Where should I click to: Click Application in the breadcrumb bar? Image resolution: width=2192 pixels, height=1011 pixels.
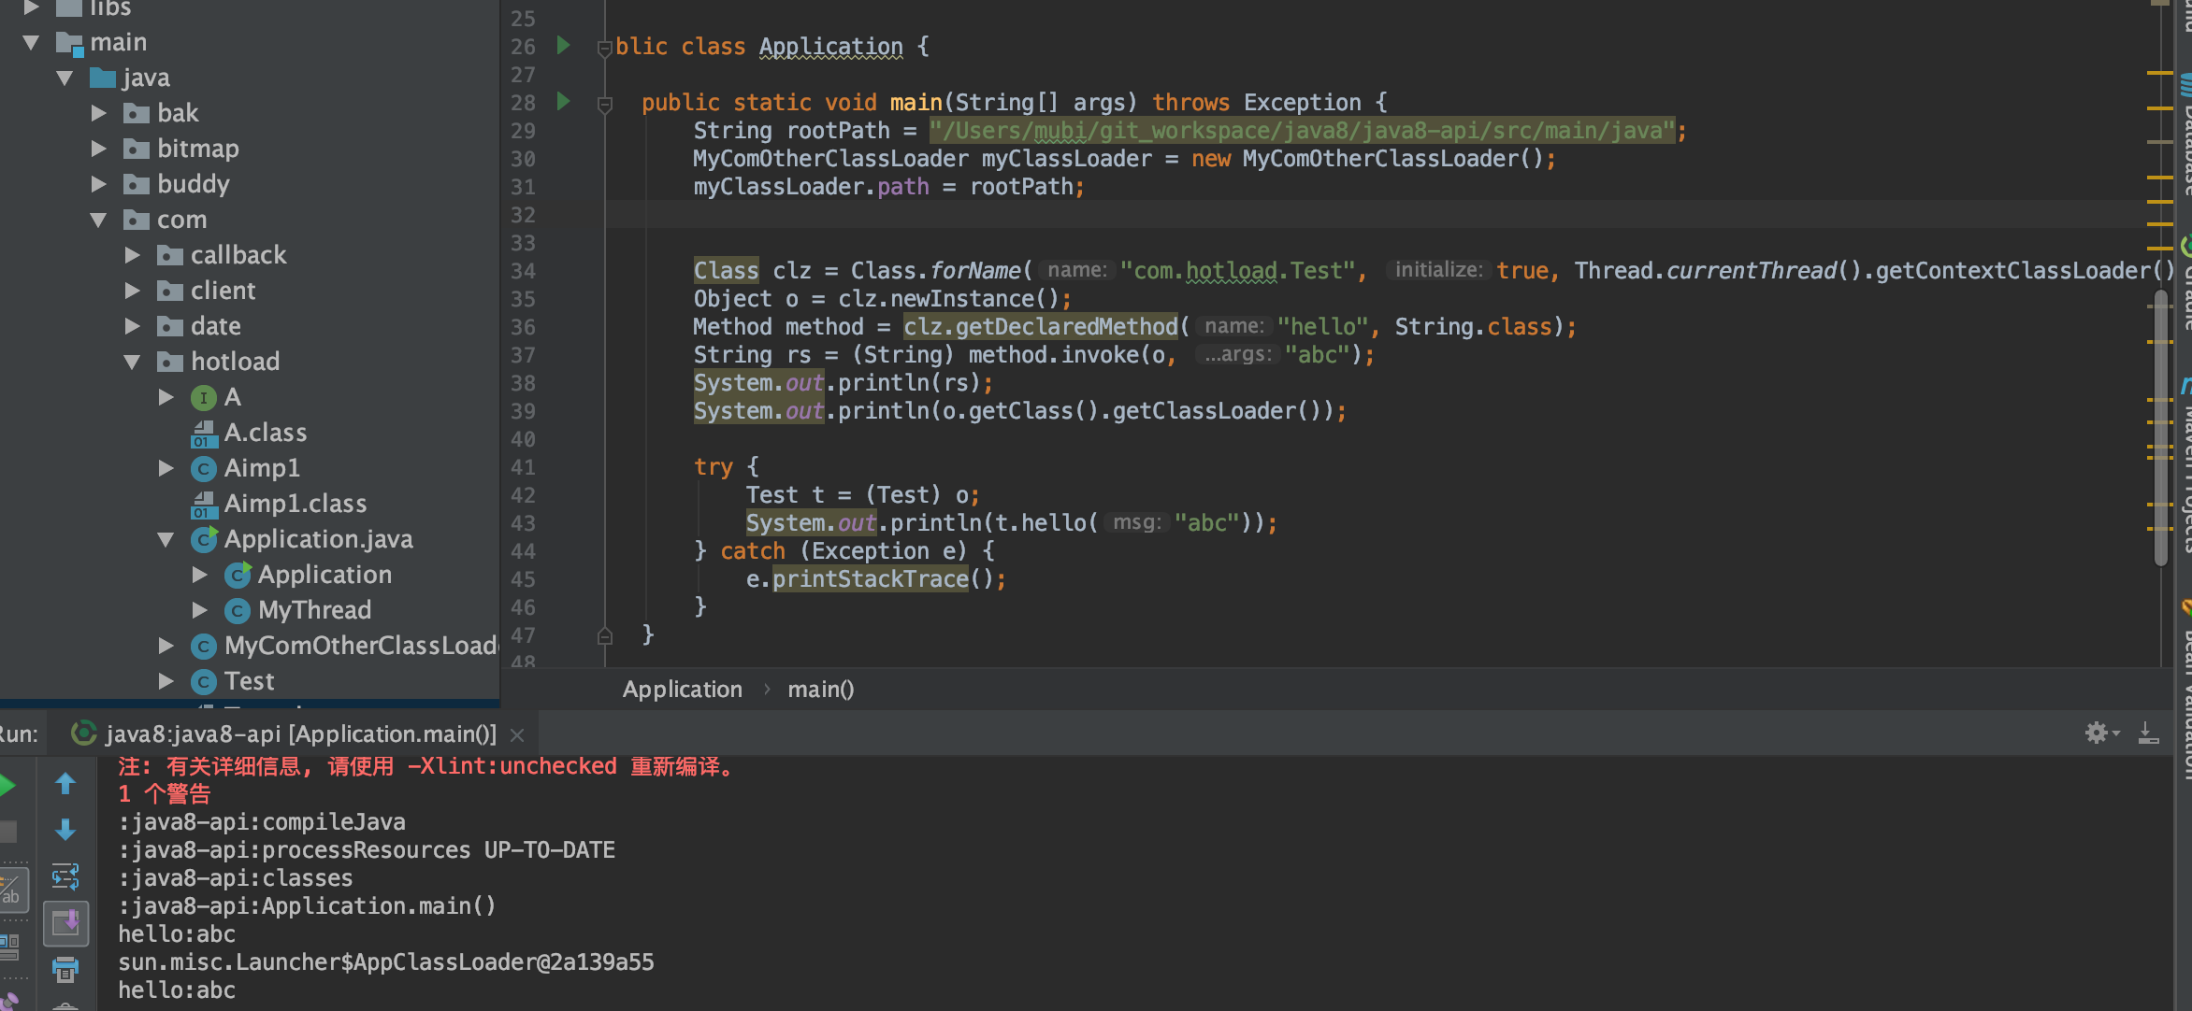682,689
